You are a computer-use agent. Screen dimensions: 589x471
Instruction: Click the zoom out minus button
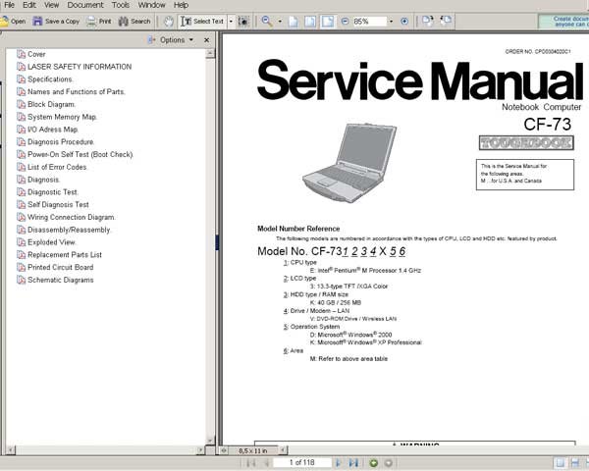tap(345, 22)
